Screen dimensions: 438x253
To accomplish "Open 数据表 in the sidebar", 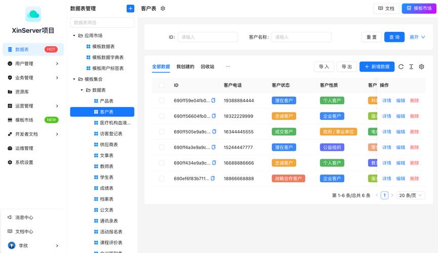I will point(33,50).
